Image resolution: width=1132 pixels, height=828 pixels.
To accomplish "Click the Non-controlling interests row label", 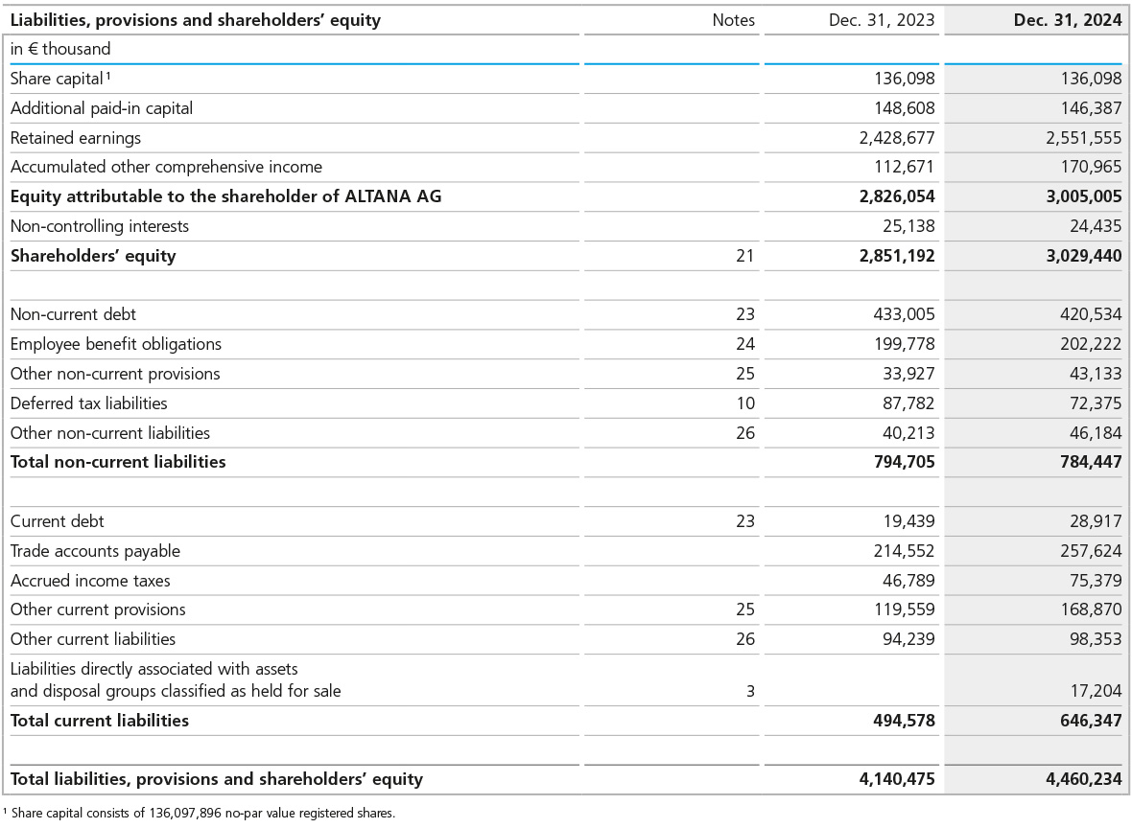I will (x=100, y=226).
